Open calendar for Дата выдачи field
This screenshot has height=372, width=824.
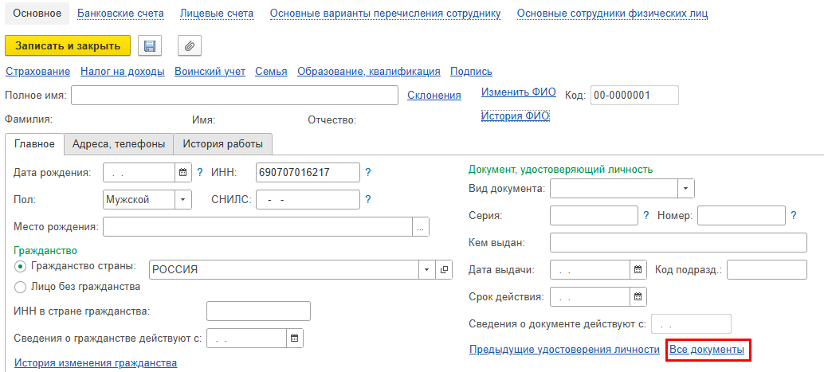pyautogui.click(x=638, y=270)
